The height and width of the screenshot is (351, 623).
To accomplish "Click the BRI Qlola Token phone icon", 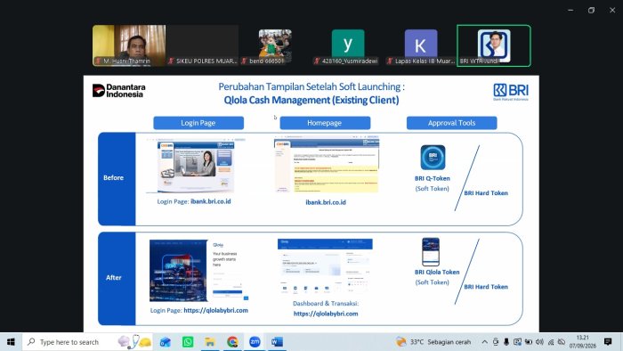I will coord(431,251).
